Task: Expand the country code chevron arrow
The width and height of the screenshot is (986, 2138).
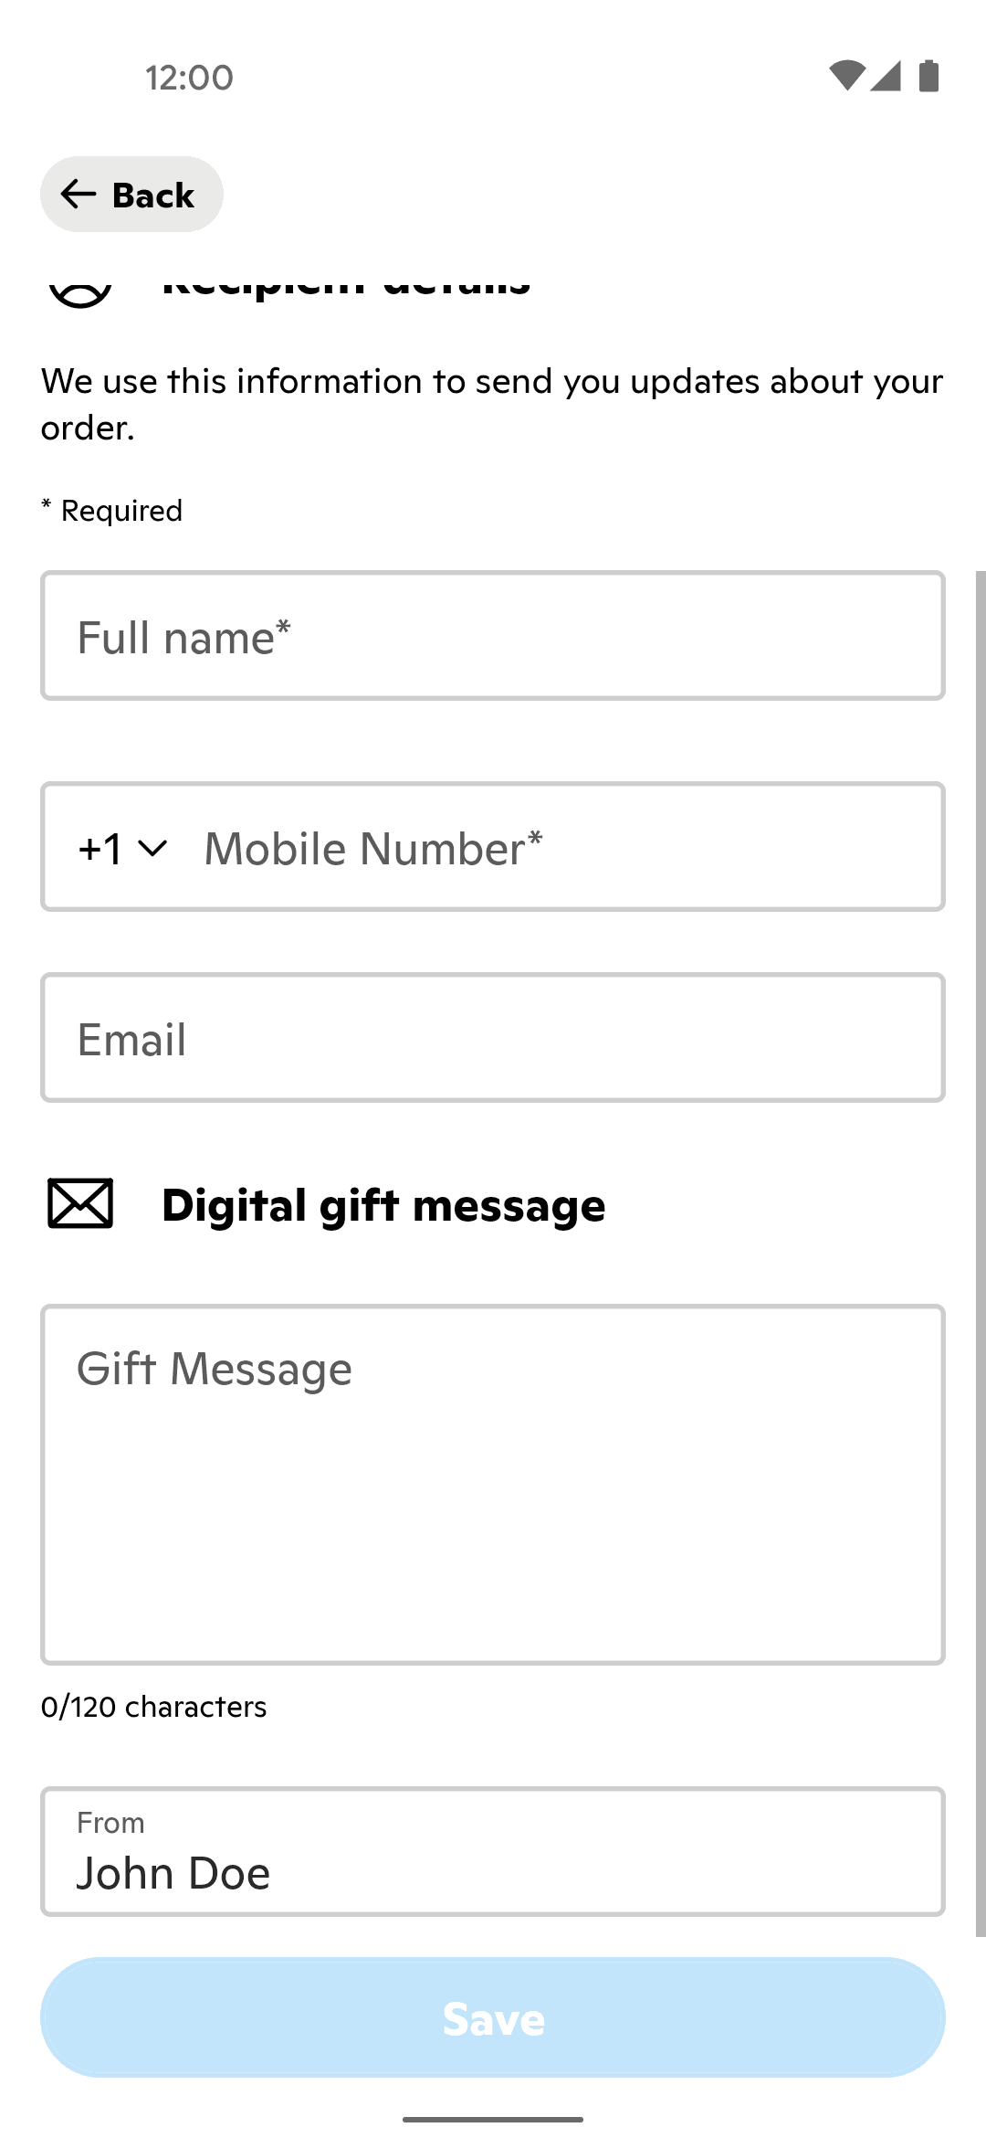Action: point(152,848)
